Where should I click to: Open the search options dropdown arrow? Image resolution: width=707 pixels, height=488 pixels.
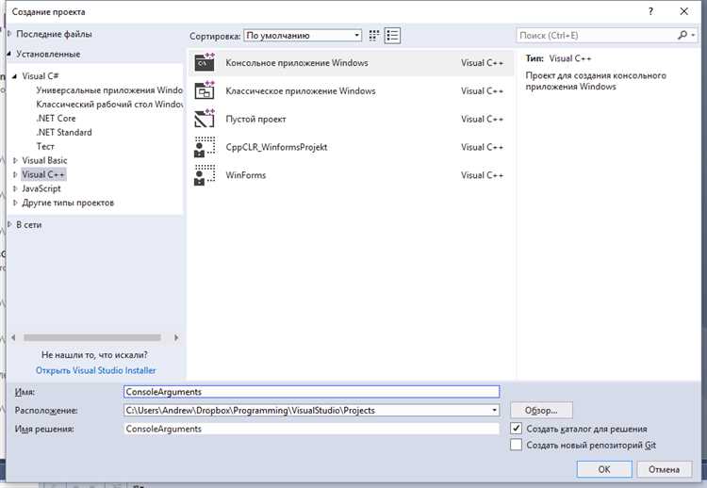point(693,35)
